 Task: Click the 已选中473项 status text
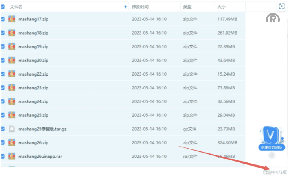[275, 172]
